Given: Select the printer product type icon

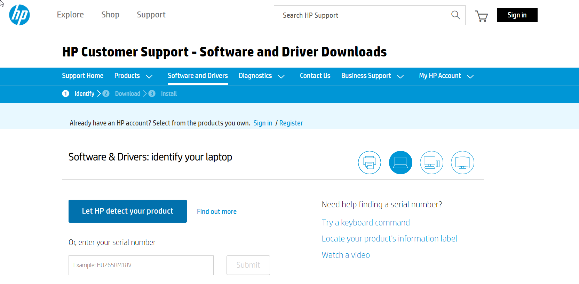Looking at the screenshot, I should (370, 162).
